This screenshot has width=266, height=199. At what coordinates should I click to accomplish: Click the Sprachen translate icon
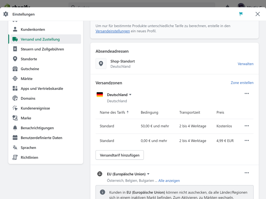(15, 148)
